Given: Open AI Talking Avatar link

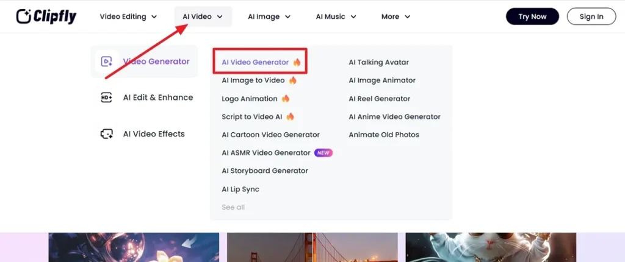Looking at the screenshot, I should coord(378,62).
